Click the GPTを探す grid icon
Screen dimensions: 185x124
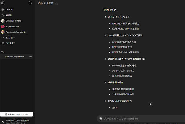coord(3,43)
